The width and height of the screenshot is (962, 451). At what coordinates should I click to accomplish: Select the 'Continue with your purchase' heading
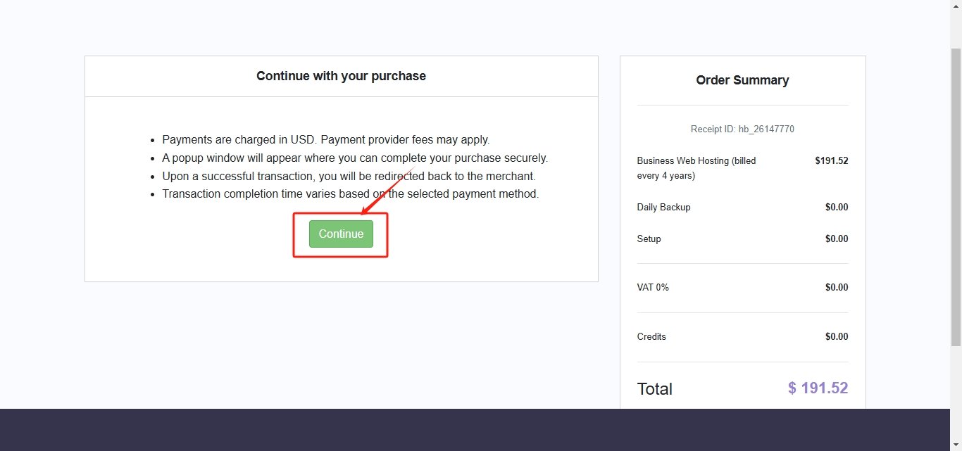click(341, 76)
